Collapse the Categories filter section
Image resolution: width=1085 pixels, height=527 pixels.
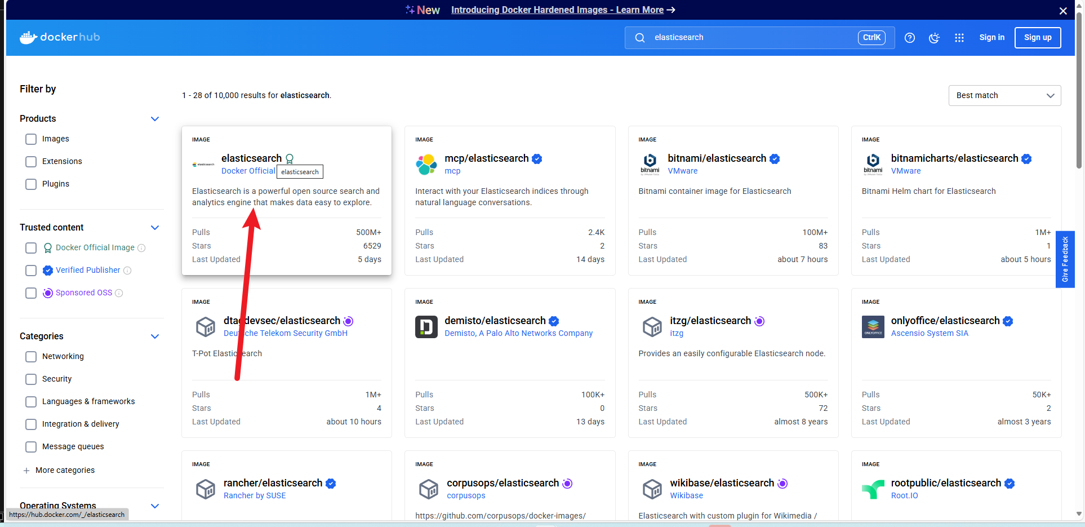click(x=155, y=336)
